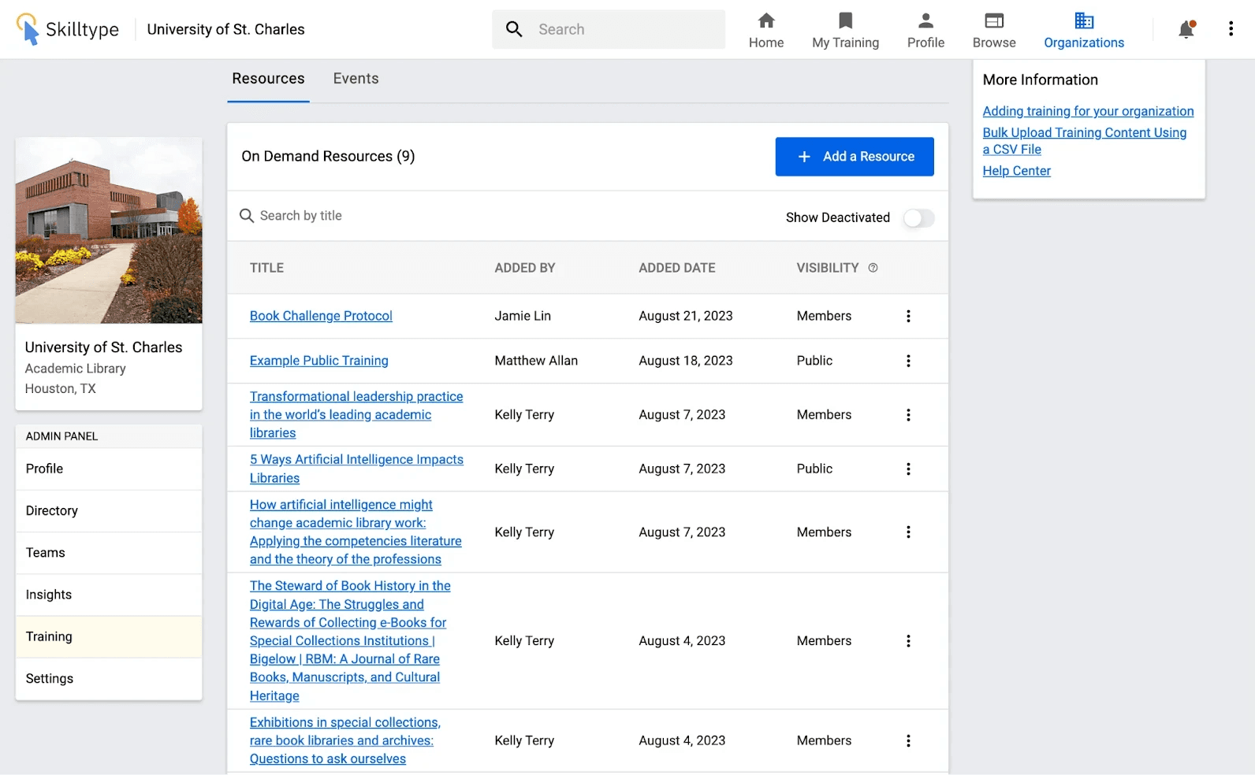
Task: Click the Add a Resource button
Action: (855, 157)
